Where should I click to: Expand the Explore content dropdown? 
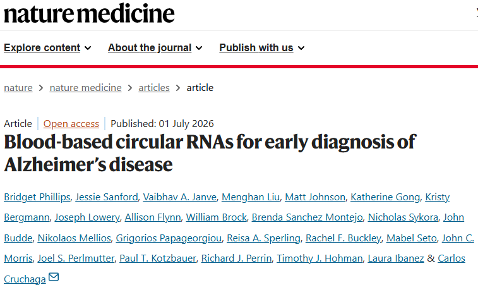(x=47, y=48)
